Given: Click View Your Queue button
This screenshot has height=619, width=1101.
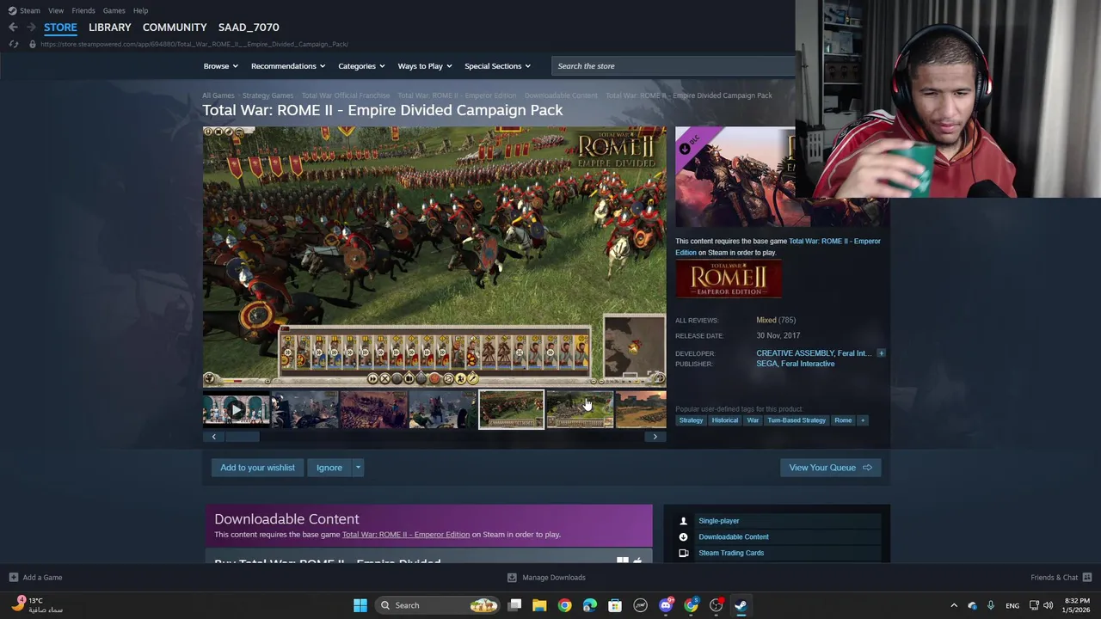Looking at the screenshot, I should pos(830,468).
